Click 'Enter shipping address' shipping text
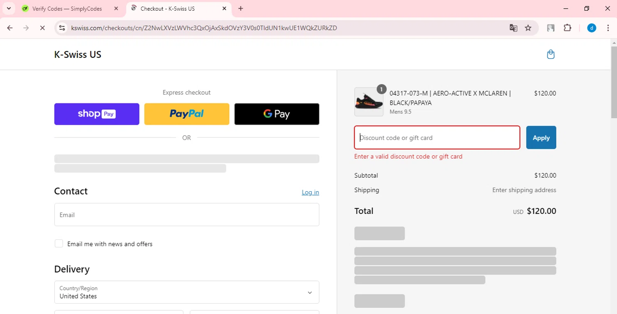The width and height of the screenshot is (617, 314). 524,190
